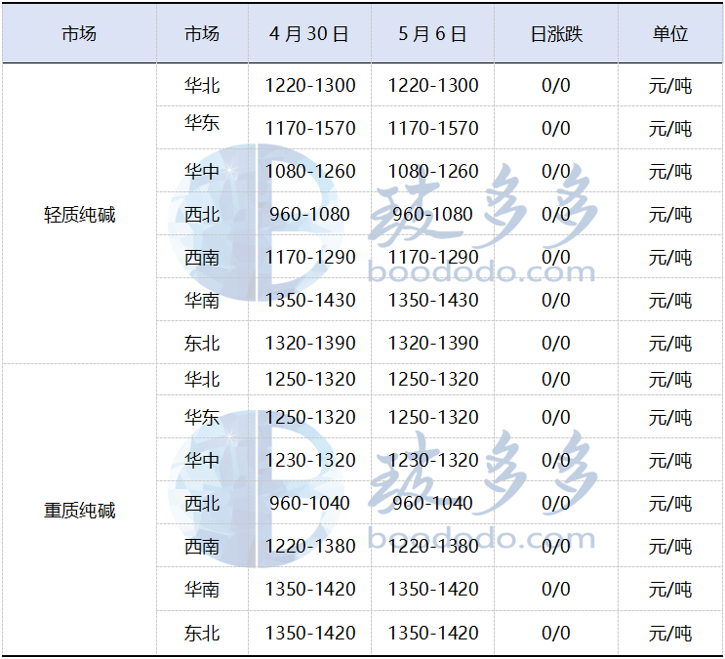
Task: Click 1230-1320 in the 4月30日 column
Action: tap(309, 461)
